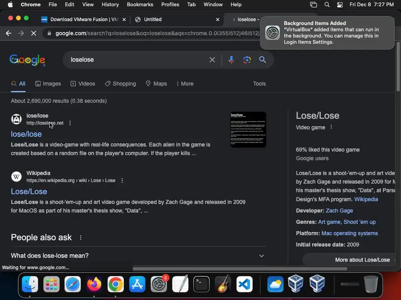Click the Art game genre link

coord(329,222)
